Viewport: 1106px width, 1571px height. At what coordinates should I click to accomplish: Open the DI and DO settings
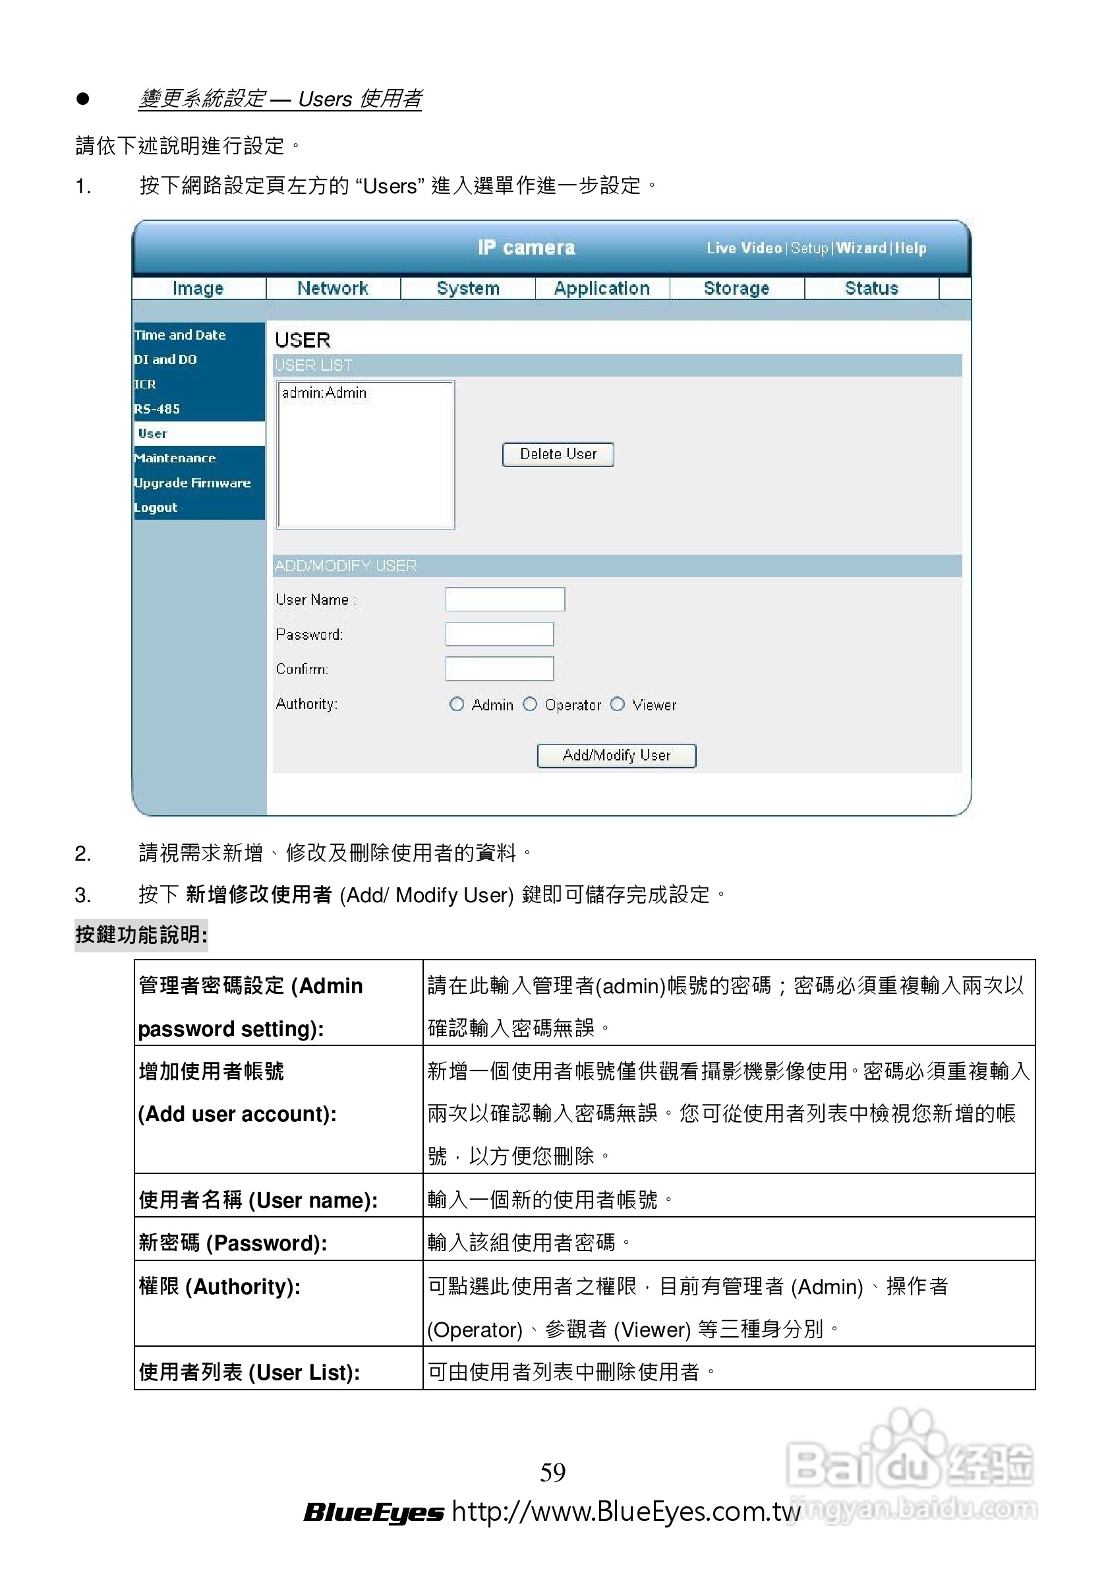tap(165, 360)
